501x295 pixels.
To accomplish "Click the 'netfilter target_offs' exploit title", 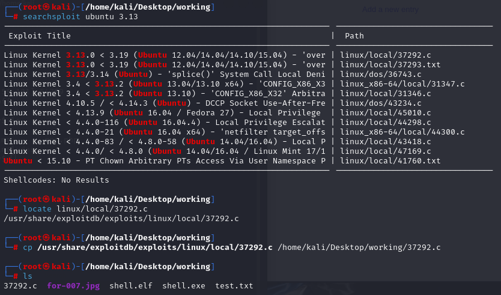I will pyautogui.click(x=165, y=132).
